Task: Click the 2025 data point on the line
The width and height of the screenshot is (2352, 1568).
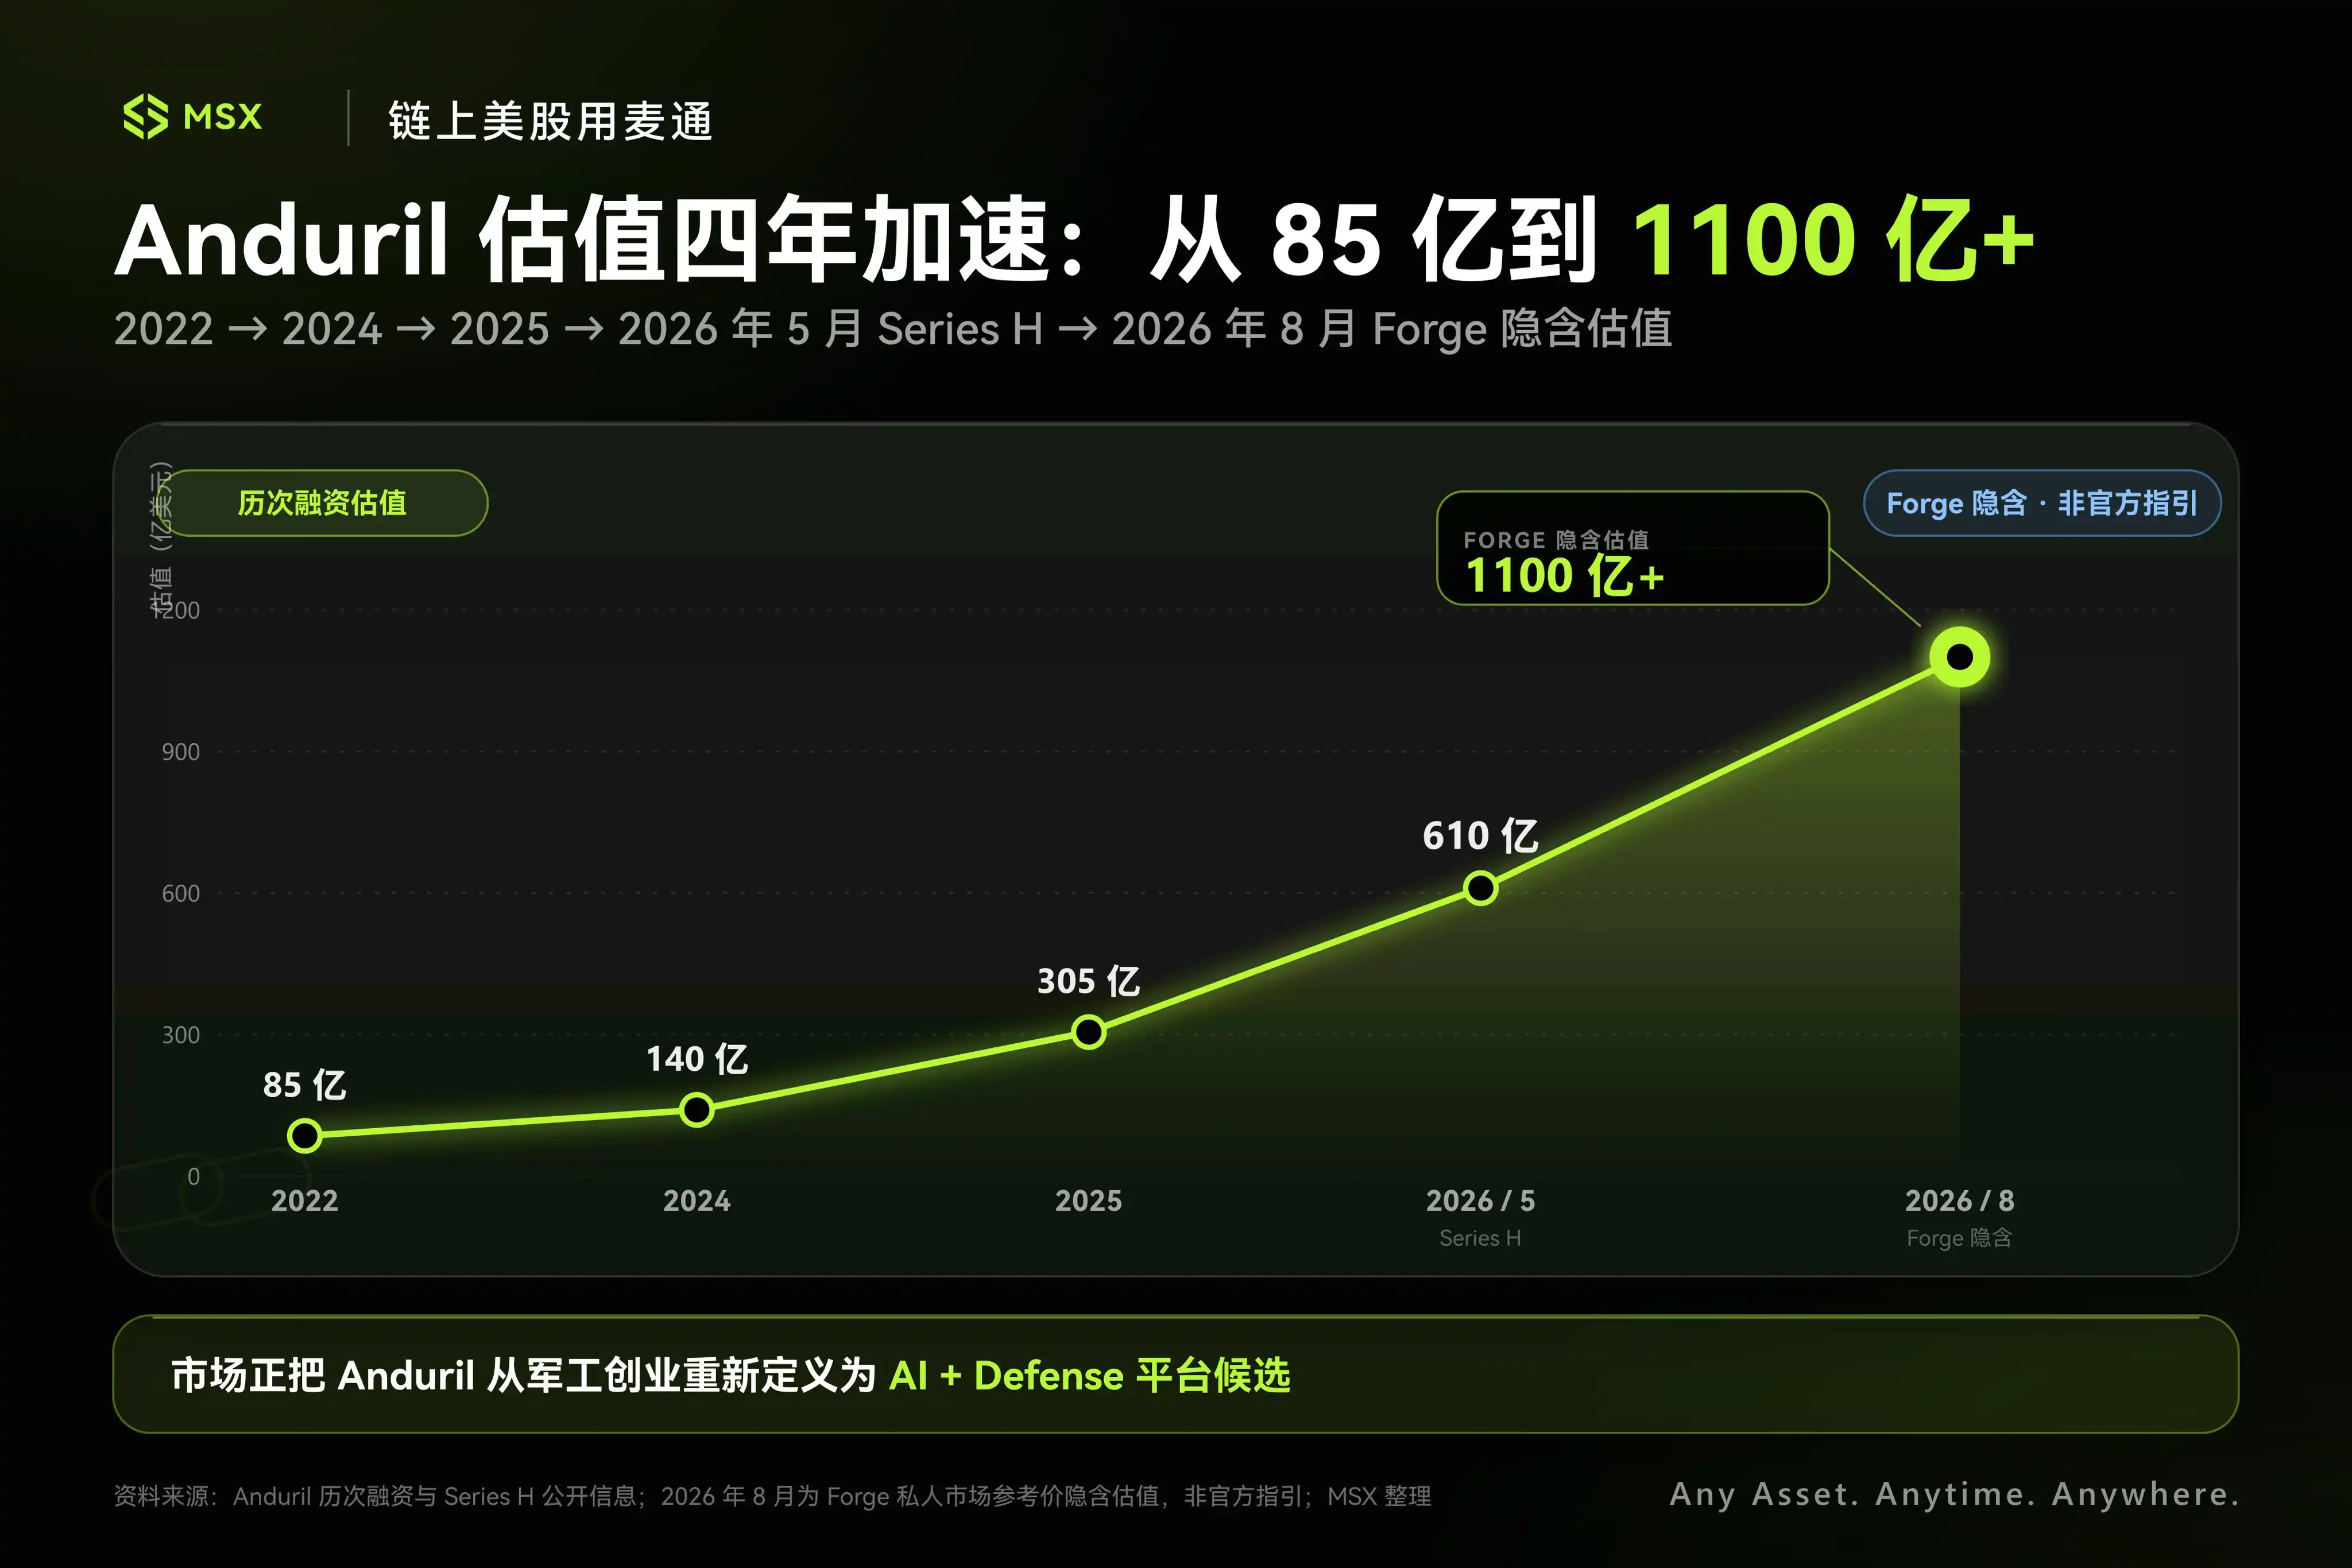Action: 1089,1032
